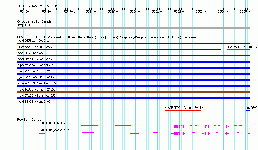Click nsv7266 (Kidd2008) label
This screenshot has width=258, height=150.
coord(33,53)
